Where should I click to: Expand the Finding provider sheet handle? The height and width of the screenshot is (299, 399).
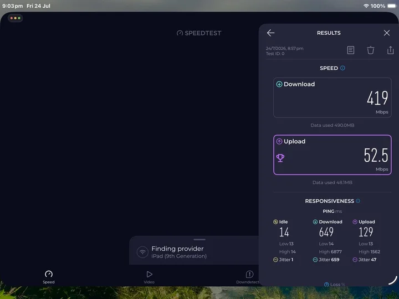click(x=199, y=240)
